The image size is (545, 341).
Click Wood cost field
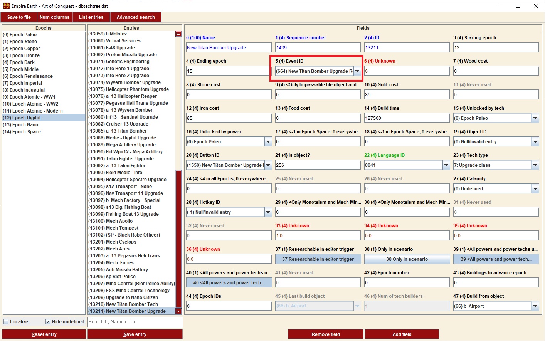(496, 71)
